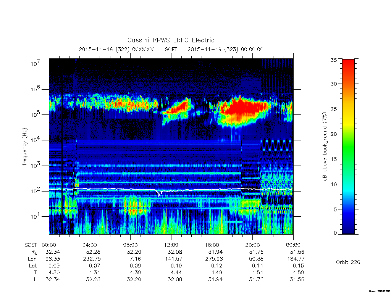Click the "dB above background (7%)" label
The image size is (391, 293).
click(x=325, y=146)
